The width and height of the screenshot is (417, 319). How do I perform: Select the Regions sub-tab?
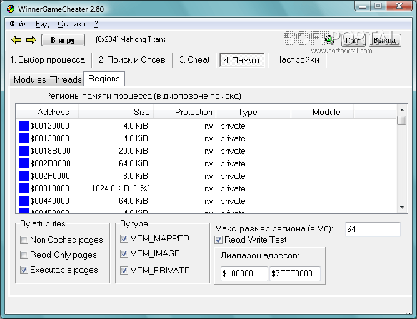104,78
